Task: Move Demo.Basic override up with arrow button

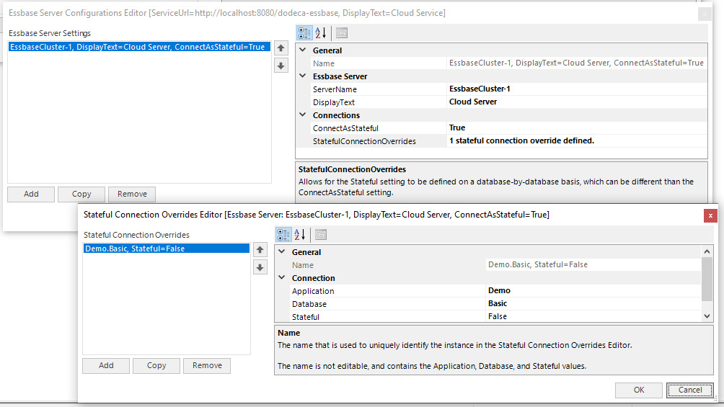Action: coord(260,250)
